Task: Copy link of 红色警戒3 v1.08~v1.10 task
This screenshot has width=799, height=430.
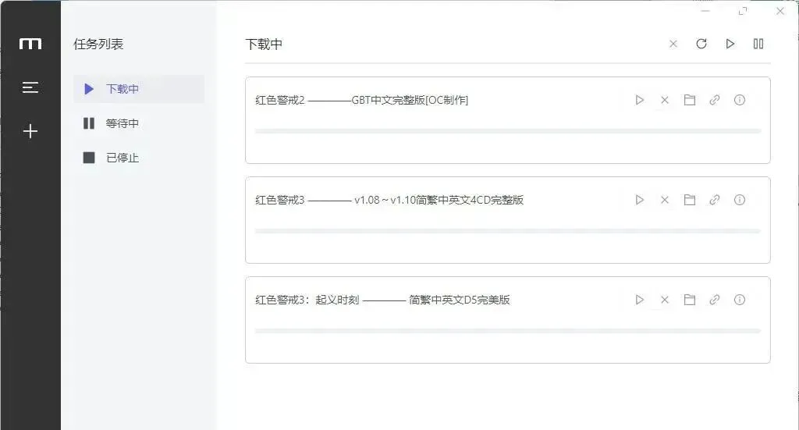Action: coord(715,200)
